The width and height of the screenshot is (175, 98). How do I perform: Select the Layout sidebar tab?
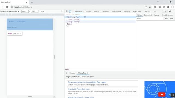click(x=157, y=15)
